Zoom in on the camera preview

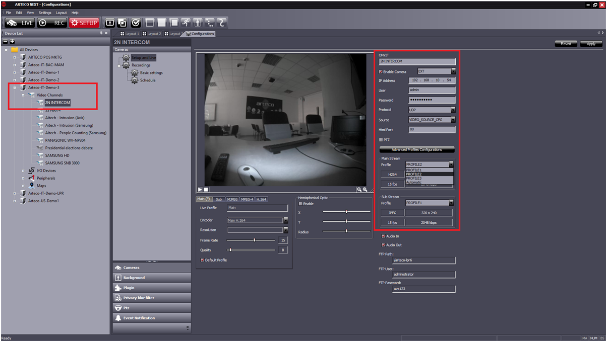tap(365, 190)
